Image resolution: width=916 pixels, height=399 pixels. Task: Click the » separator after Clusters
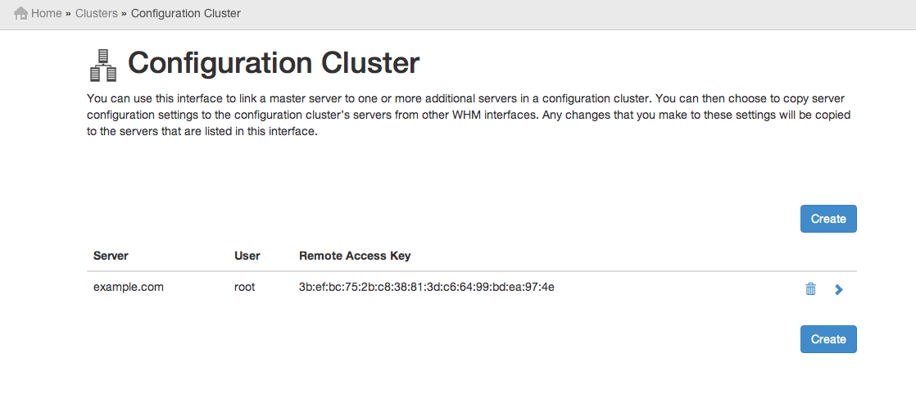[x=124, y=13]
